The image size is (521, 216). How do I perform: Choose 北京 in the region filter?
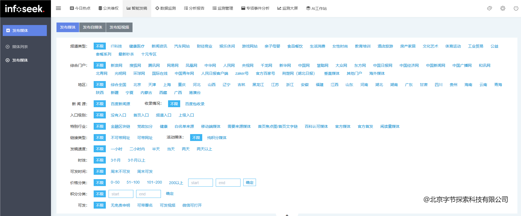[x=137, y=85]
